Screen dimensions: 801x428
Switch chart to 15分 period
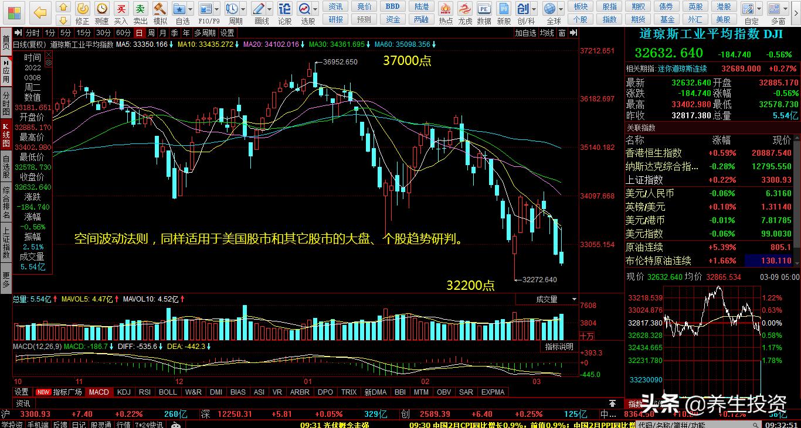coord(84,33)
